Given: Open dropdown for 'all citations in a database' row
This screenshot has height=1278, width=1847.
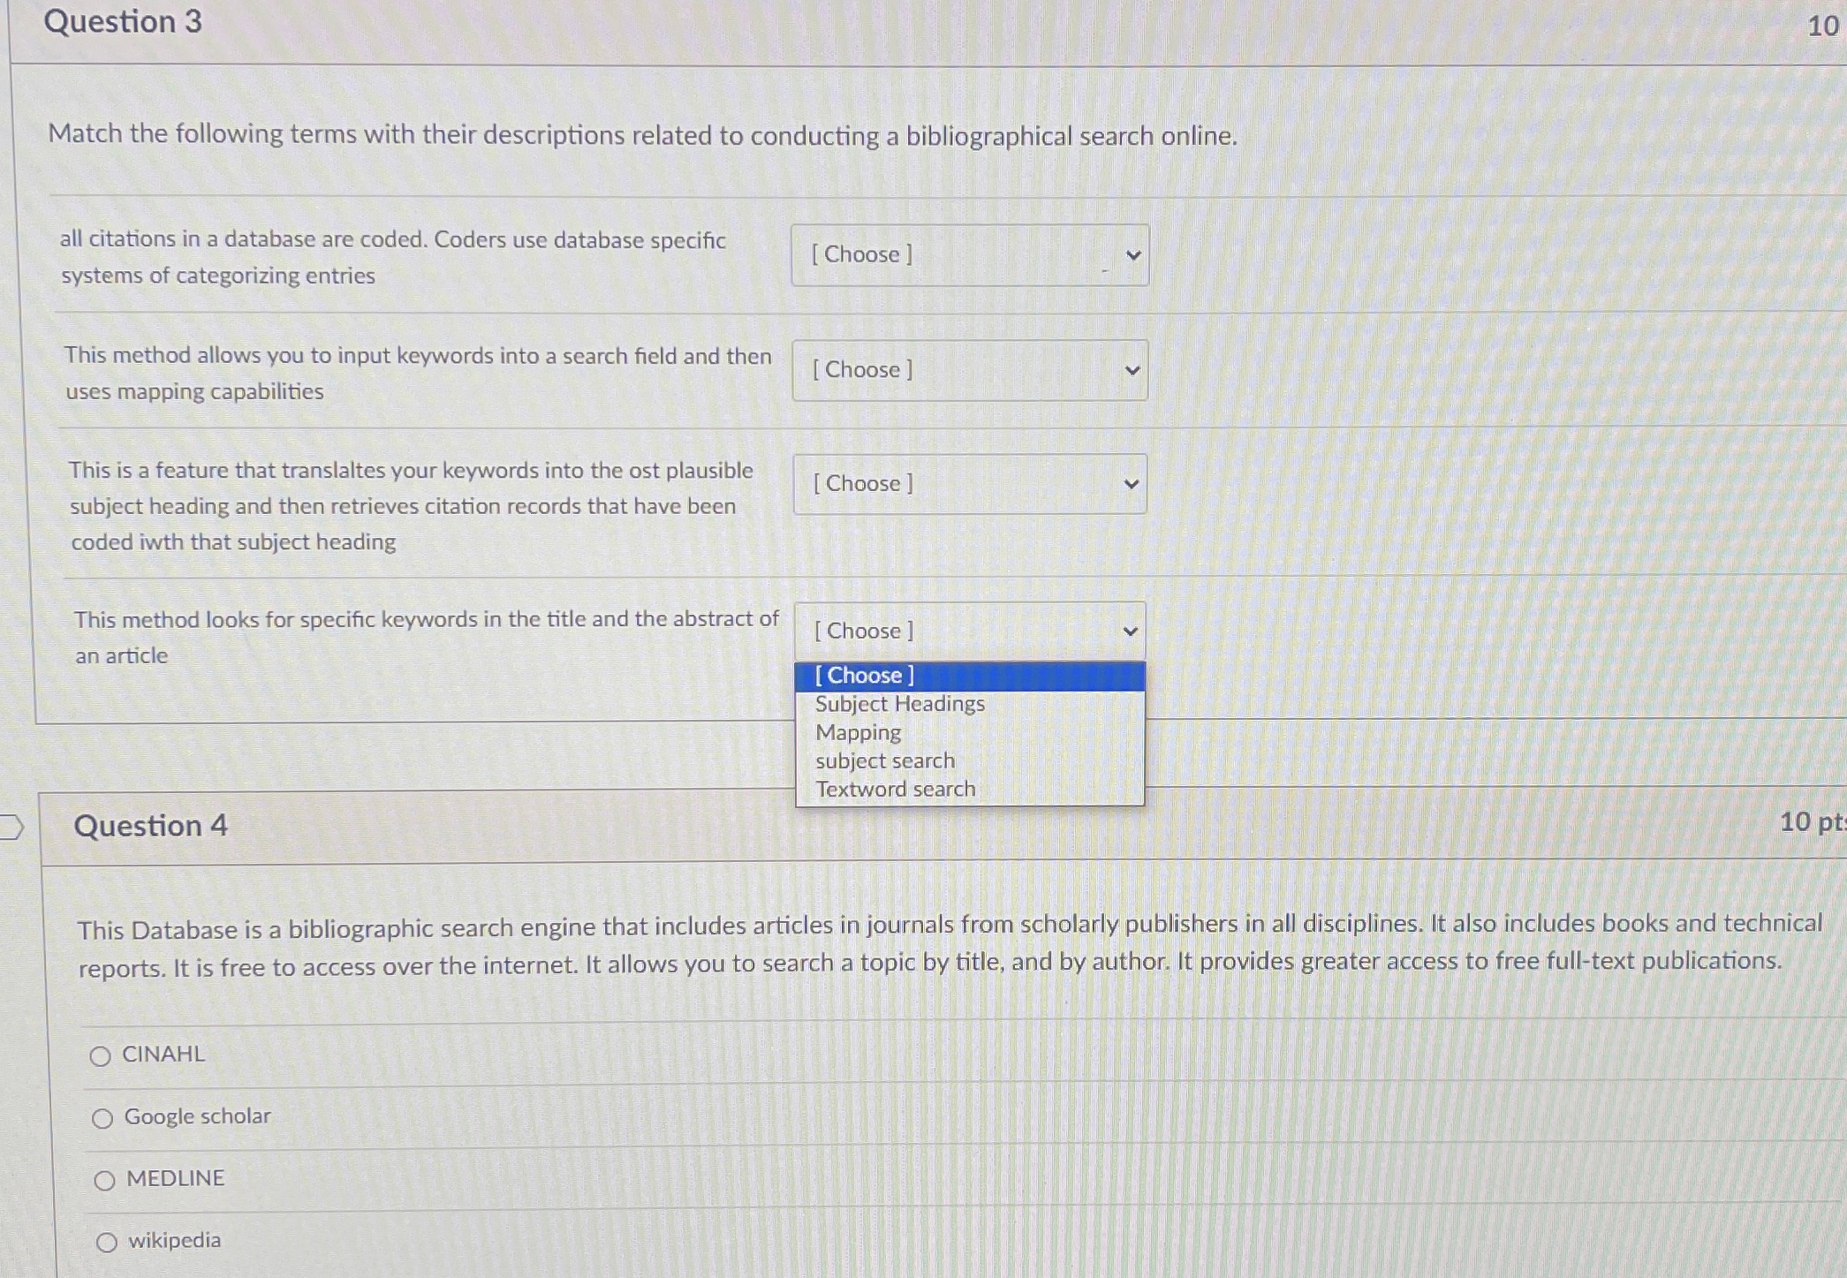Looking at the screenshot, I should point(969,255).
